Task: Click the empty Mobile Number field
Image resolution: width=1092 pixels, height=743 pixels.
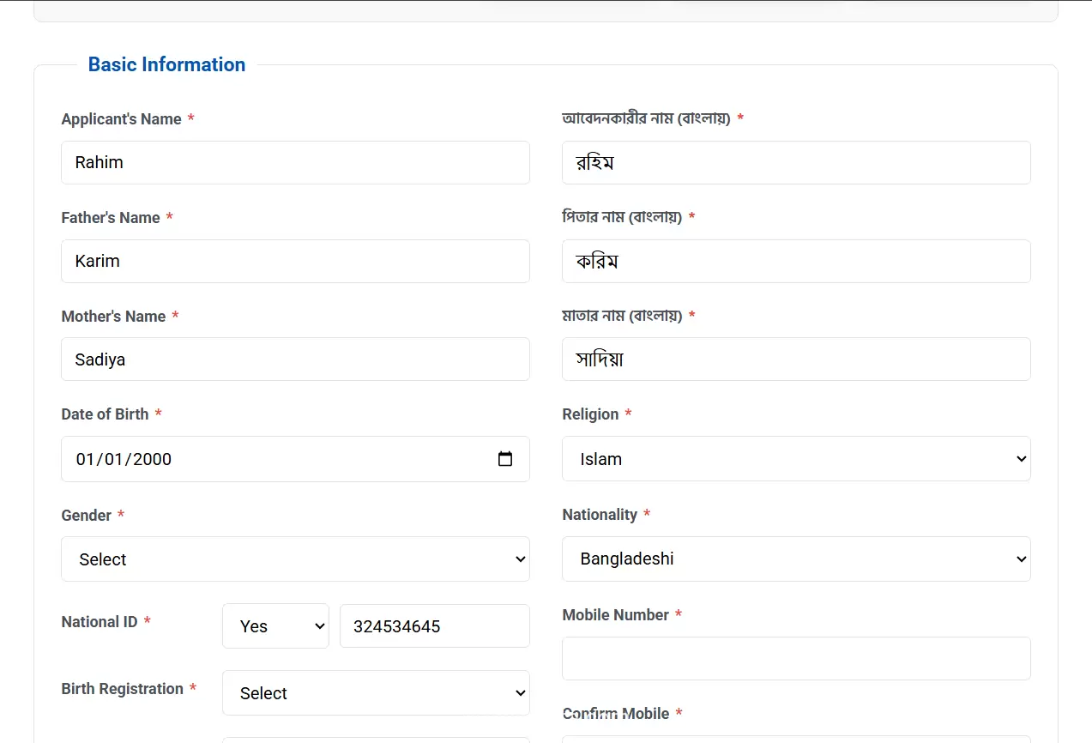Action: [x=796, y=659]
